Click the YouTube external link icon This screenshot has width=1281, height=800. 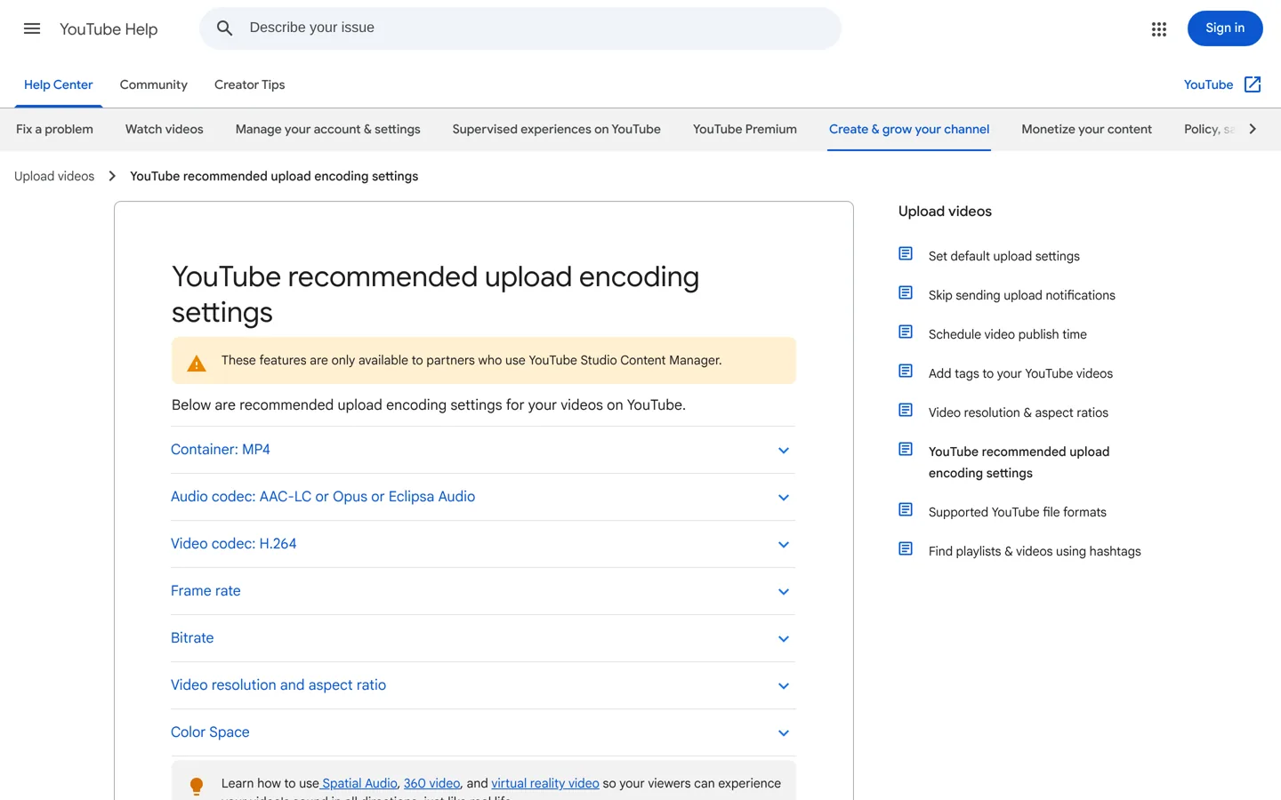point(1253,84)
